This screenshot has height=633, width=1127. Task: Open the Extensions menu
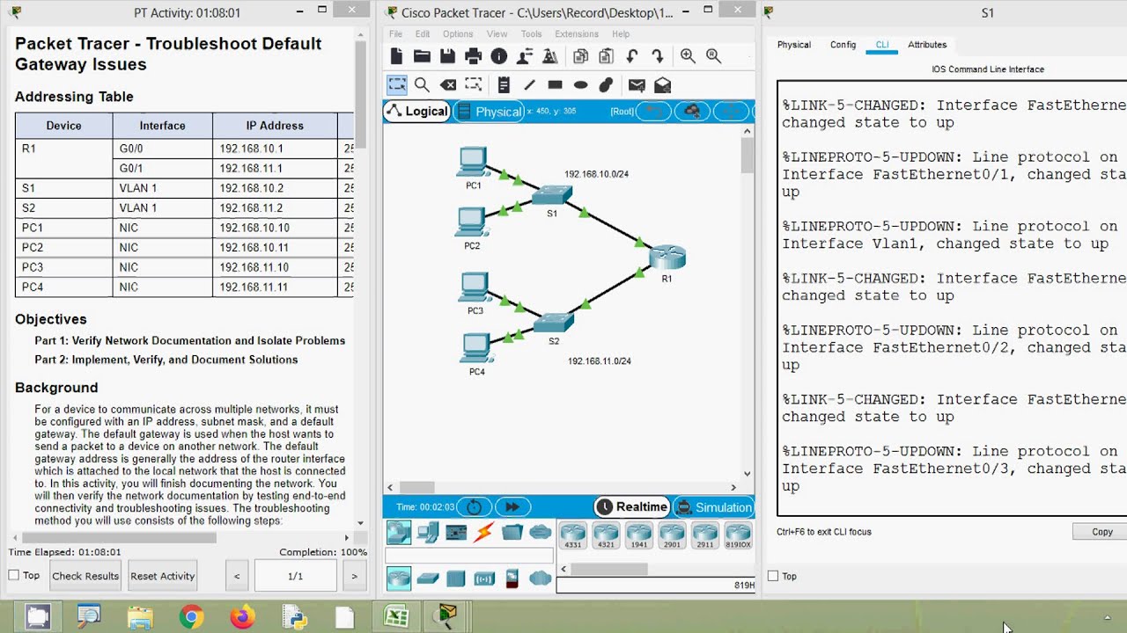(x=577, y=34)
